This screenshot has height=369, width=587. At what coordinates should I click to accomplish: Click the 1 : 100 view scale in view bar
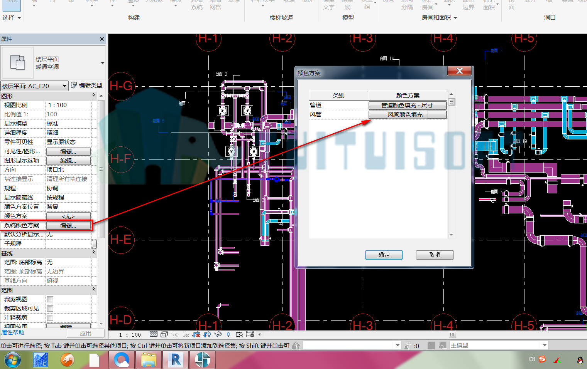click(x=130, y=335)
